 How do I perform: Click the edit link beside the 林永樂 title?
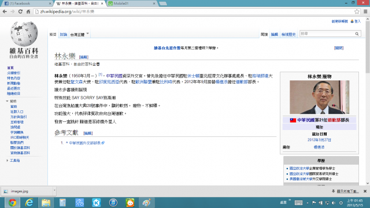point(83,57)
